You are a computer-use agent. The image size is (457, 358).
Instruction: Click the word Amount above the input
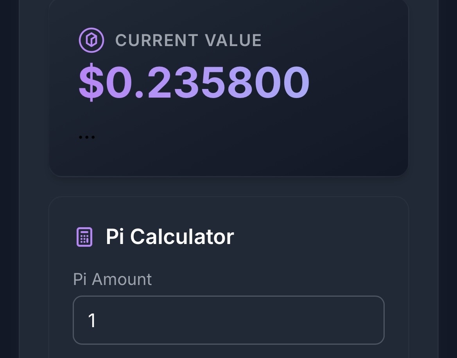point(122,280)
